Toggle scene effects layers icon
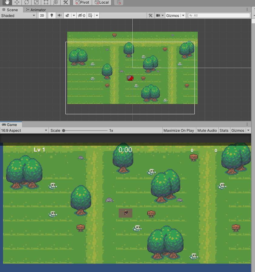255x272 pixels. 67,16
